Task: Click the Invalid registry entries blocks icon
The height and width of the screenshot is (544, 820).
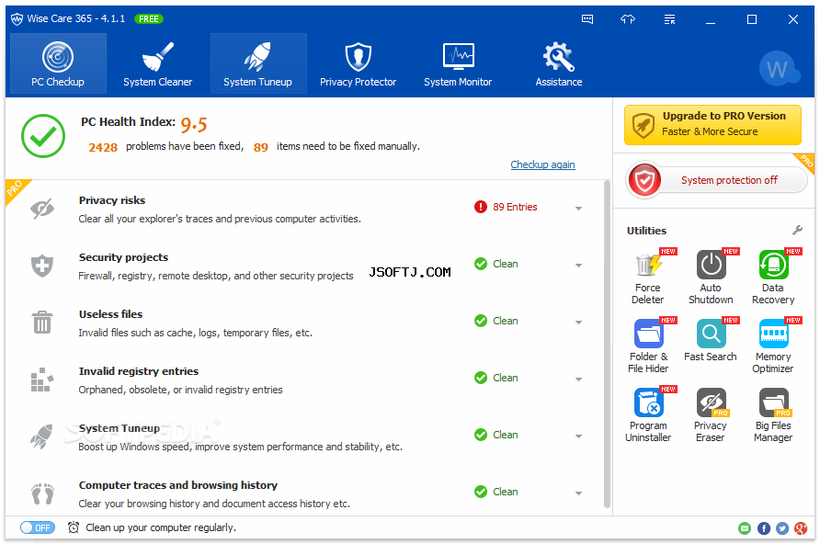Action: pyautogui.click(x=42, y=380)
